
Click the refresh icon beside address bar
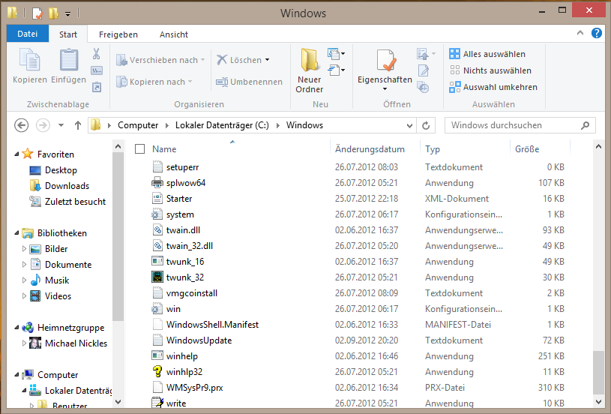click(x=426, y=125)
